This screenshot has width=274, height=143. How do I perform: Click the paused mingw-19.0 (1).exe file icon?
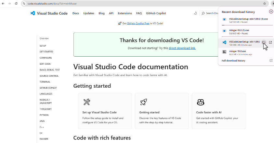click(224, 31)
